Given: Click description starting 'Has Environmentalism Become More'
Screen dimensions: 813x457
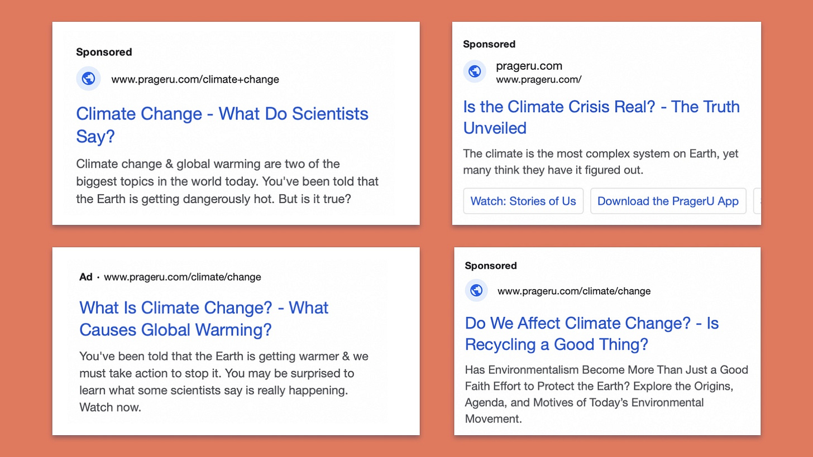Looking at the screenshot, I should (x=606, y=394).
